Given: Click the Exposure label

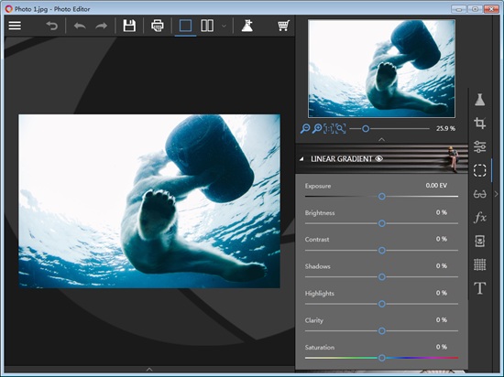Looking at the screenshot, I should click(318, 186).
